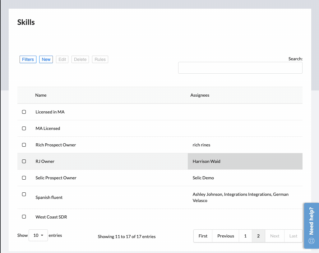The height and width of the screenshot is (253, 319).
Task: Open Rules for skills
Action: [100, 59]
